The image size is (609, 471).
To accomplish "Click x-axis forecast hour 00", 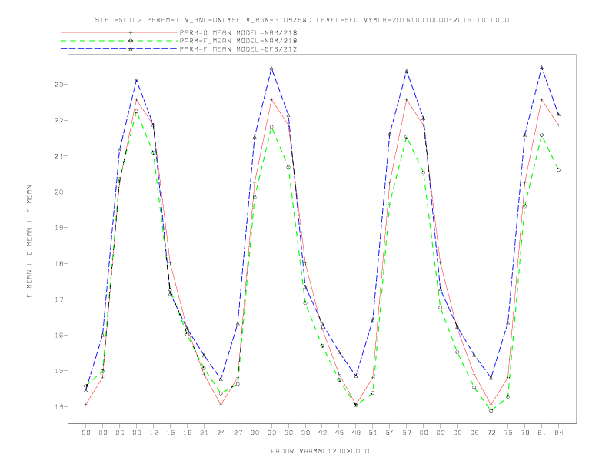I will point(86,433).
